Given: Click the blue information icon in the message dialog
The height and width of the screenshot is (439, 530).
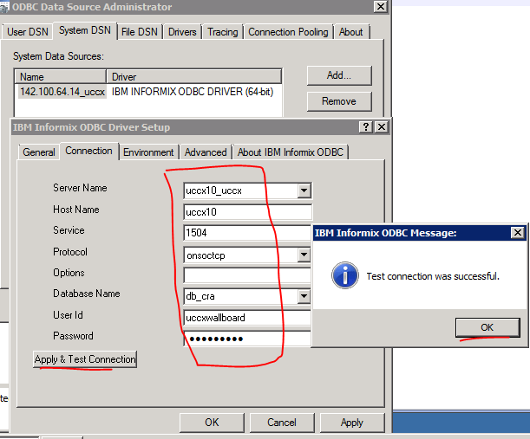Looking at the screenshot, I should [344, 275].
